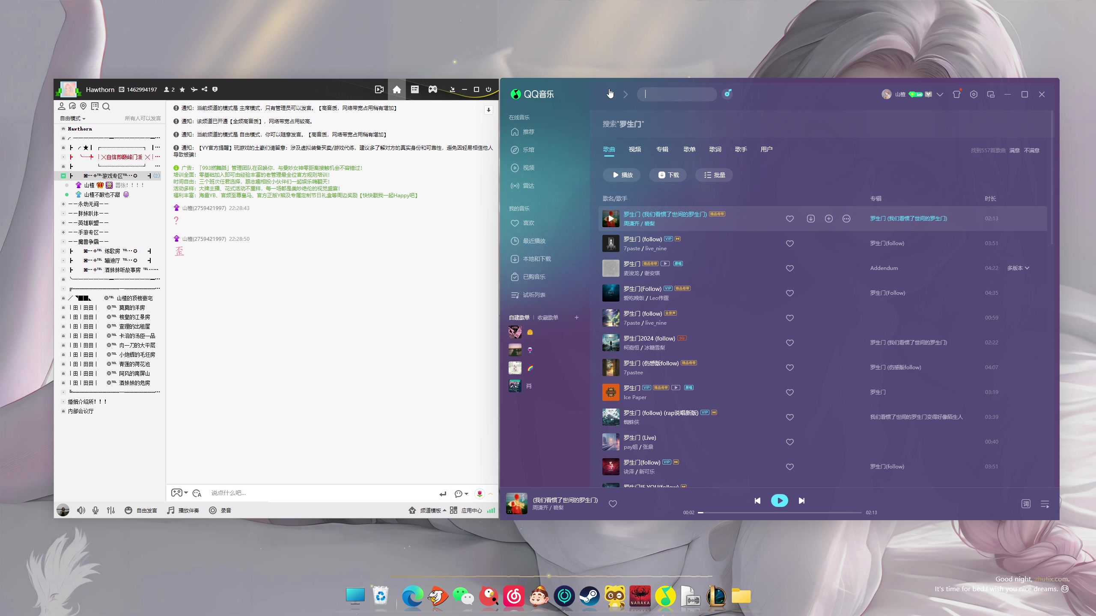Screen dimensions: 1096x616
Task: Toggle YY microphone mute
Action: 95,510
